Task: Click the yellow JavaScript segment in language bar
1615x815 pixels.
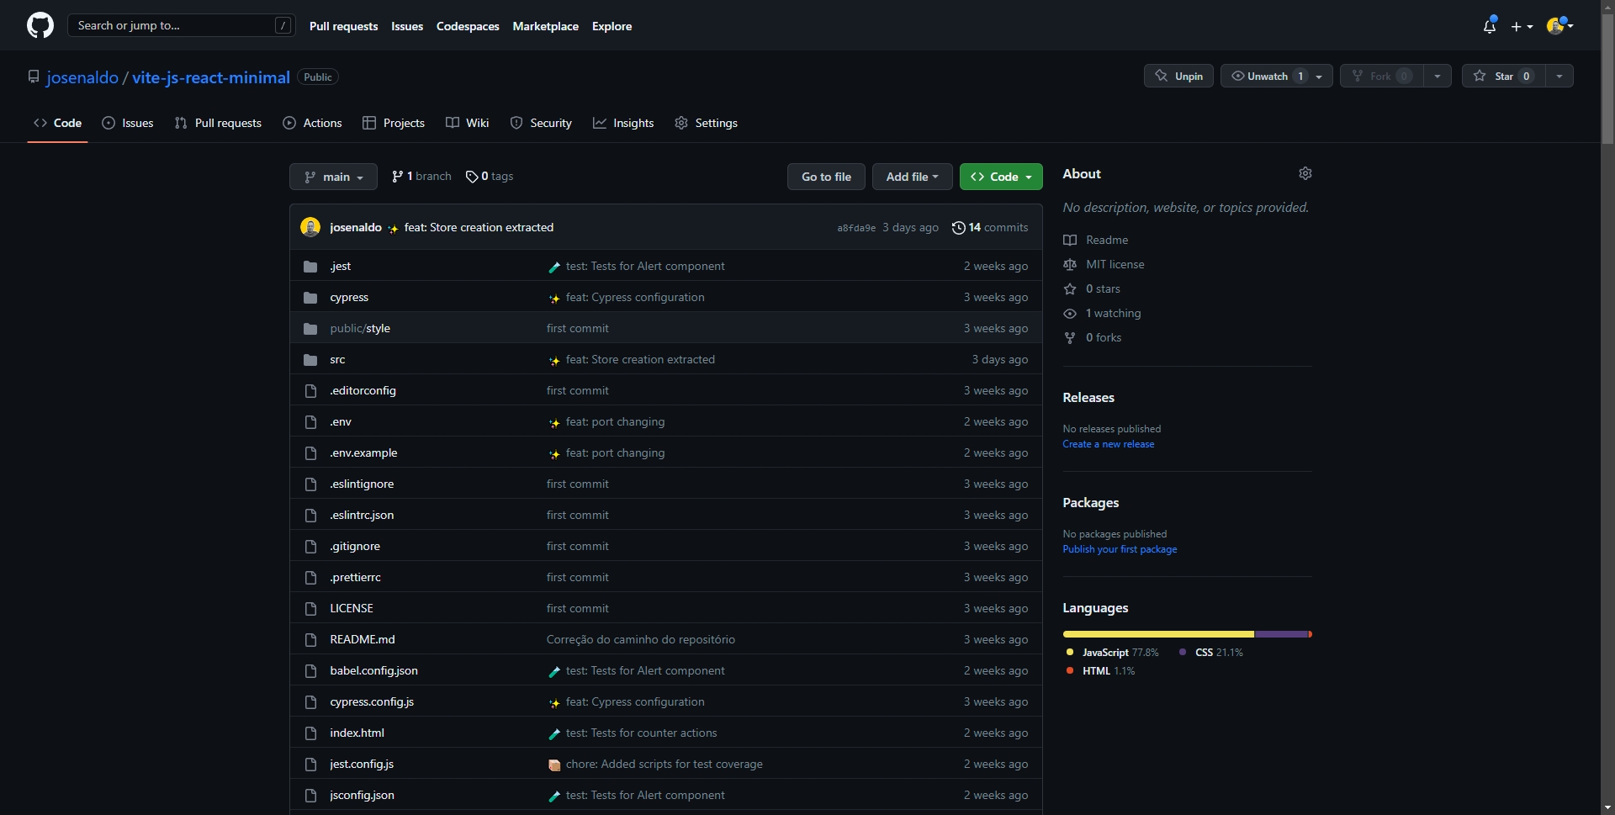Action: [x=1157, y=634]
